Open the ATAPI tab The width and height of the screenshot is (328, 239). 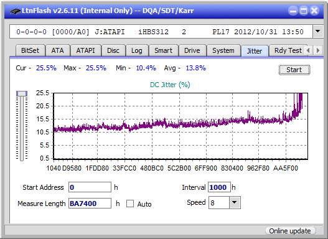click(85, 50)
